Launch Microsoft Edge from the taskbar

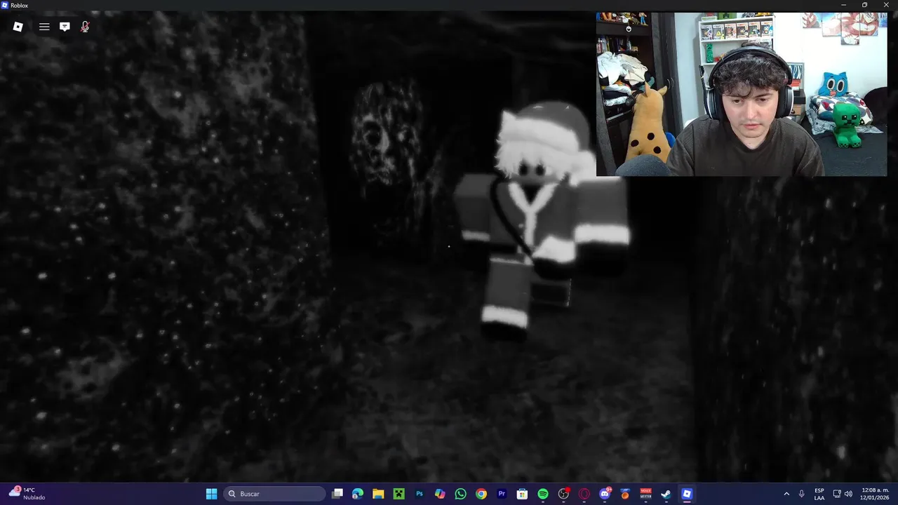click(x=358, y=494)
